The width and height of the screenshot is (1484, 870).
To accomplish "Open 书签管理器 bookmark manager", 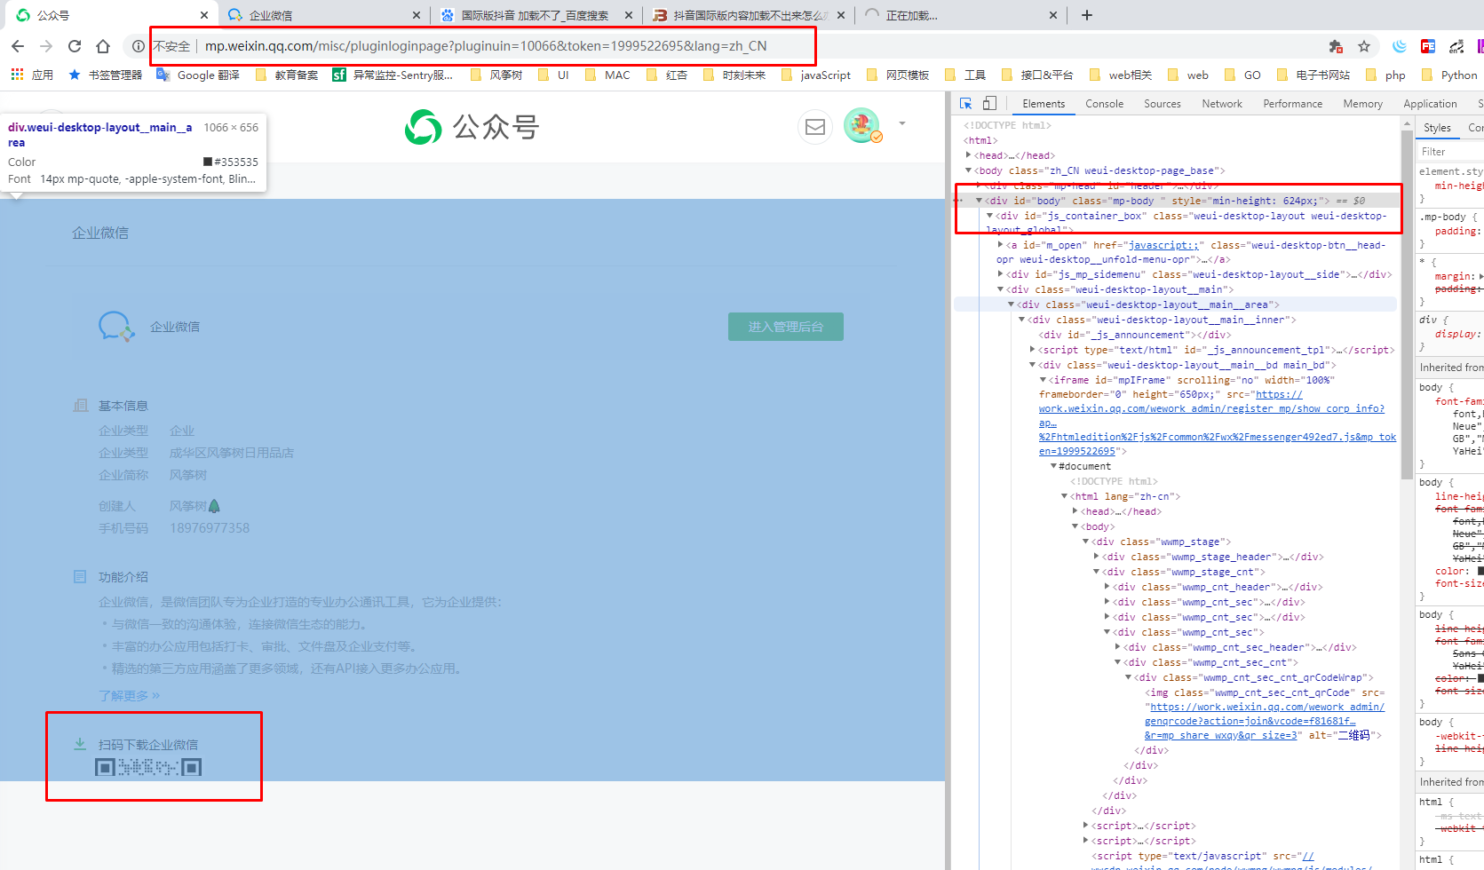I will [x=106, y=75].
